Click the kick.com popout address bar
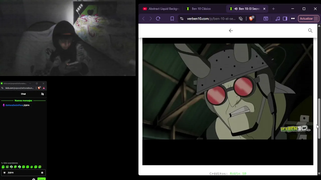This screenshot has width=321, height=180. pos(19,88)
